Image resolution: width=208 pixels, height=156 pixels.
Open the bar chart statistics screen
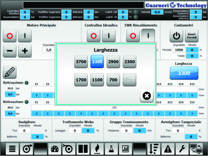click(x=126, y=149)
